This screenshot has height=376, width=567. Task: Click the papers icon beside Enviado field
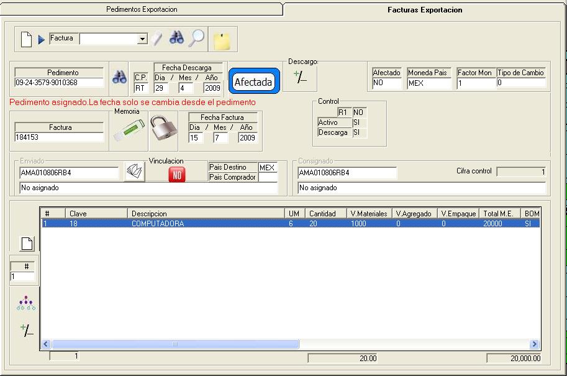click(x=135, y=172)
